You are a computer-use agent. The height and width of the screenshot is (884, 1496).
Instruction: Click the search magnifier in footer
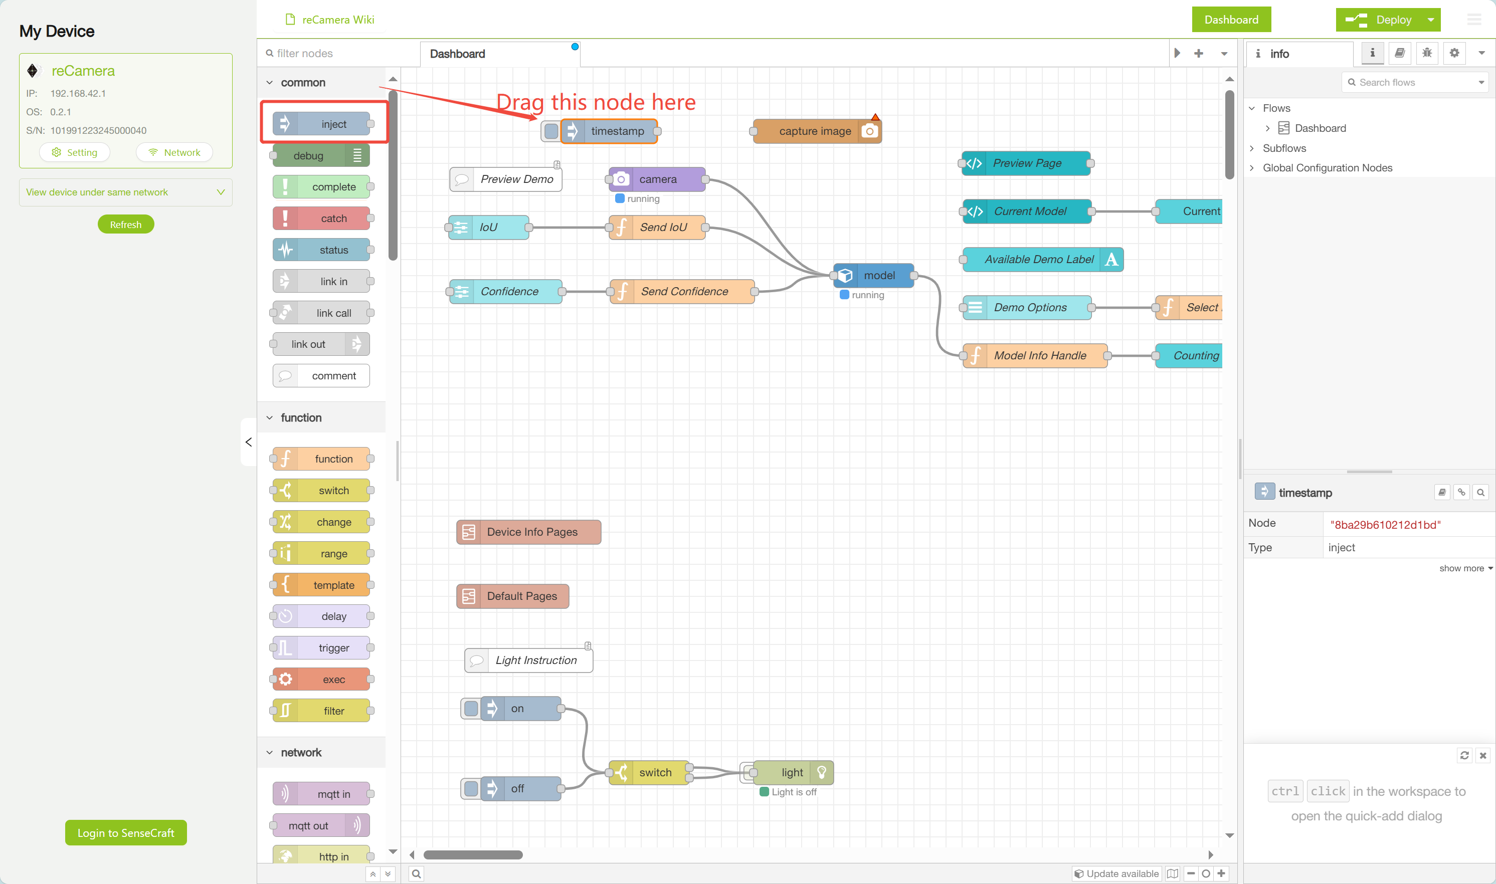(x=417, y=873)
